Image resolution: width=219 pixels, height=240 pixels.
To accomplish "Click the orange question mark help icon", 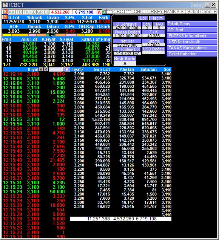I will pos(5,17).
